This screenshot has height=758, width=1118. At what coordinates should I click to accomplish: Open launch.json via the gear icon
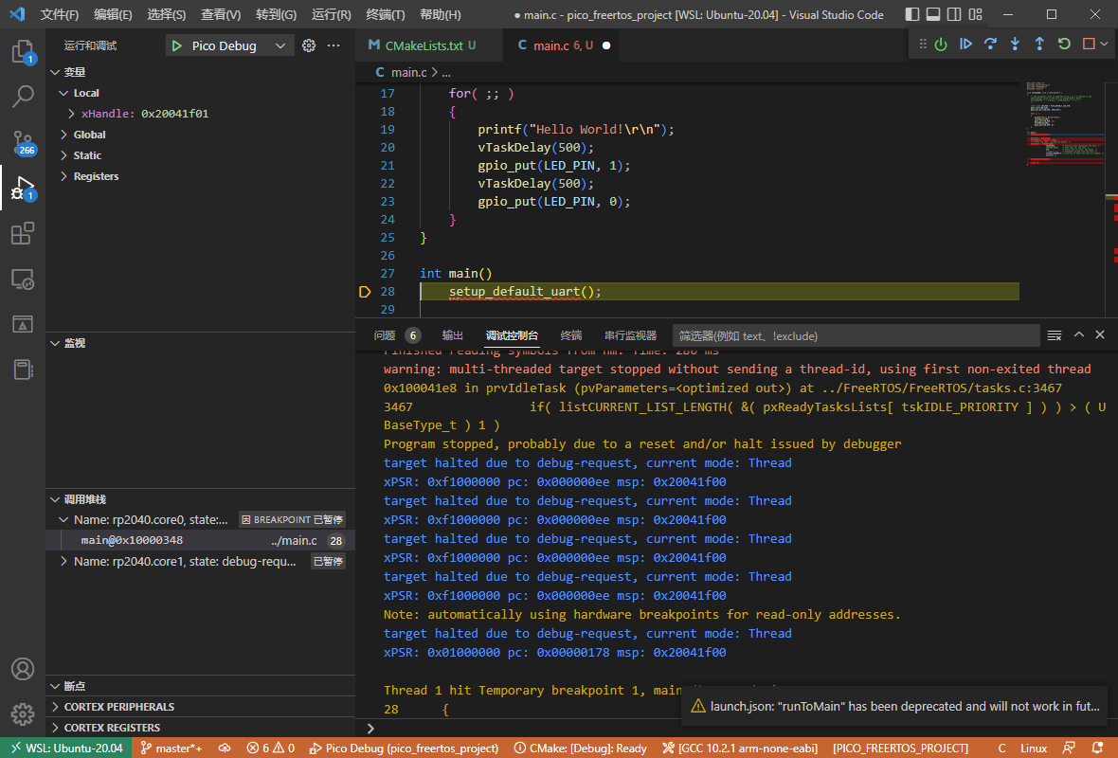pos(309,45)
